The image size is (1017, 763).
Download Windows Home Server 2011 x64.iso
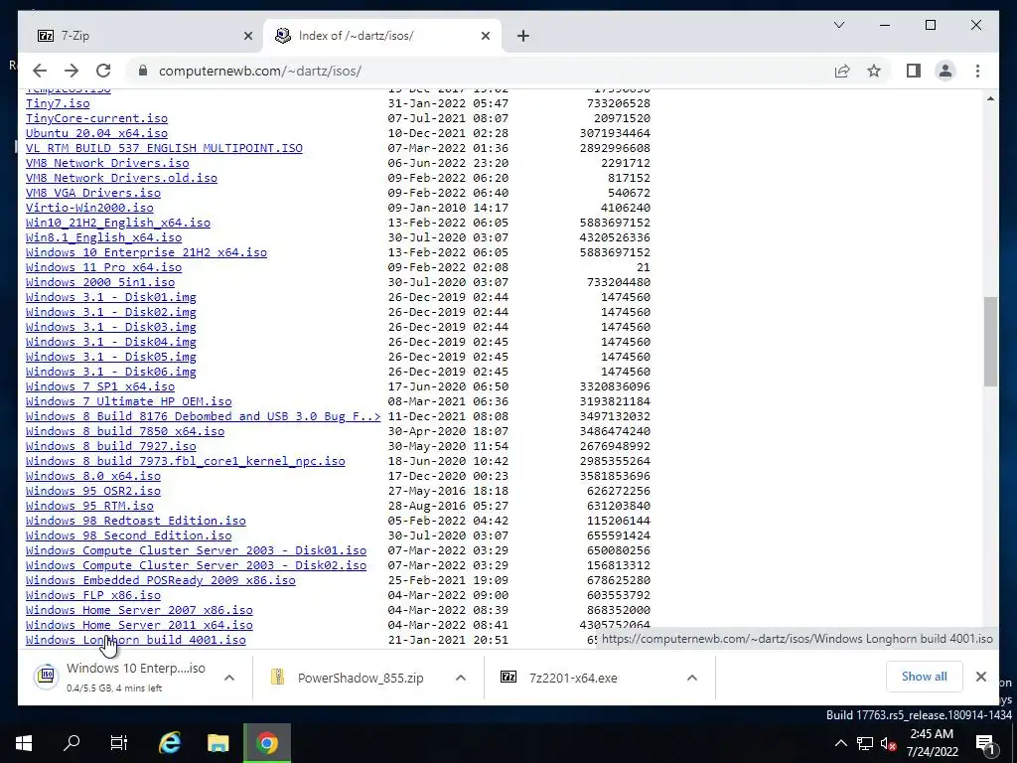pos(139,626)
